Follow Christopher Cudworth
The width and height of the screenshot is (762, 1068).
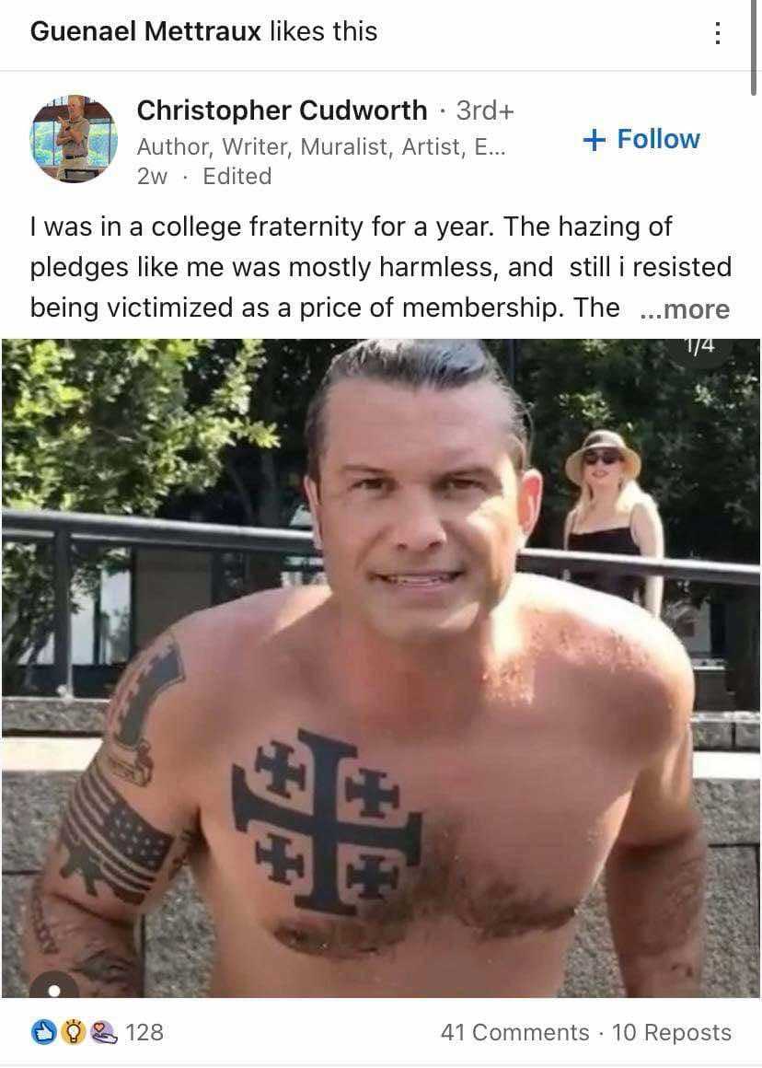point(641,139)
